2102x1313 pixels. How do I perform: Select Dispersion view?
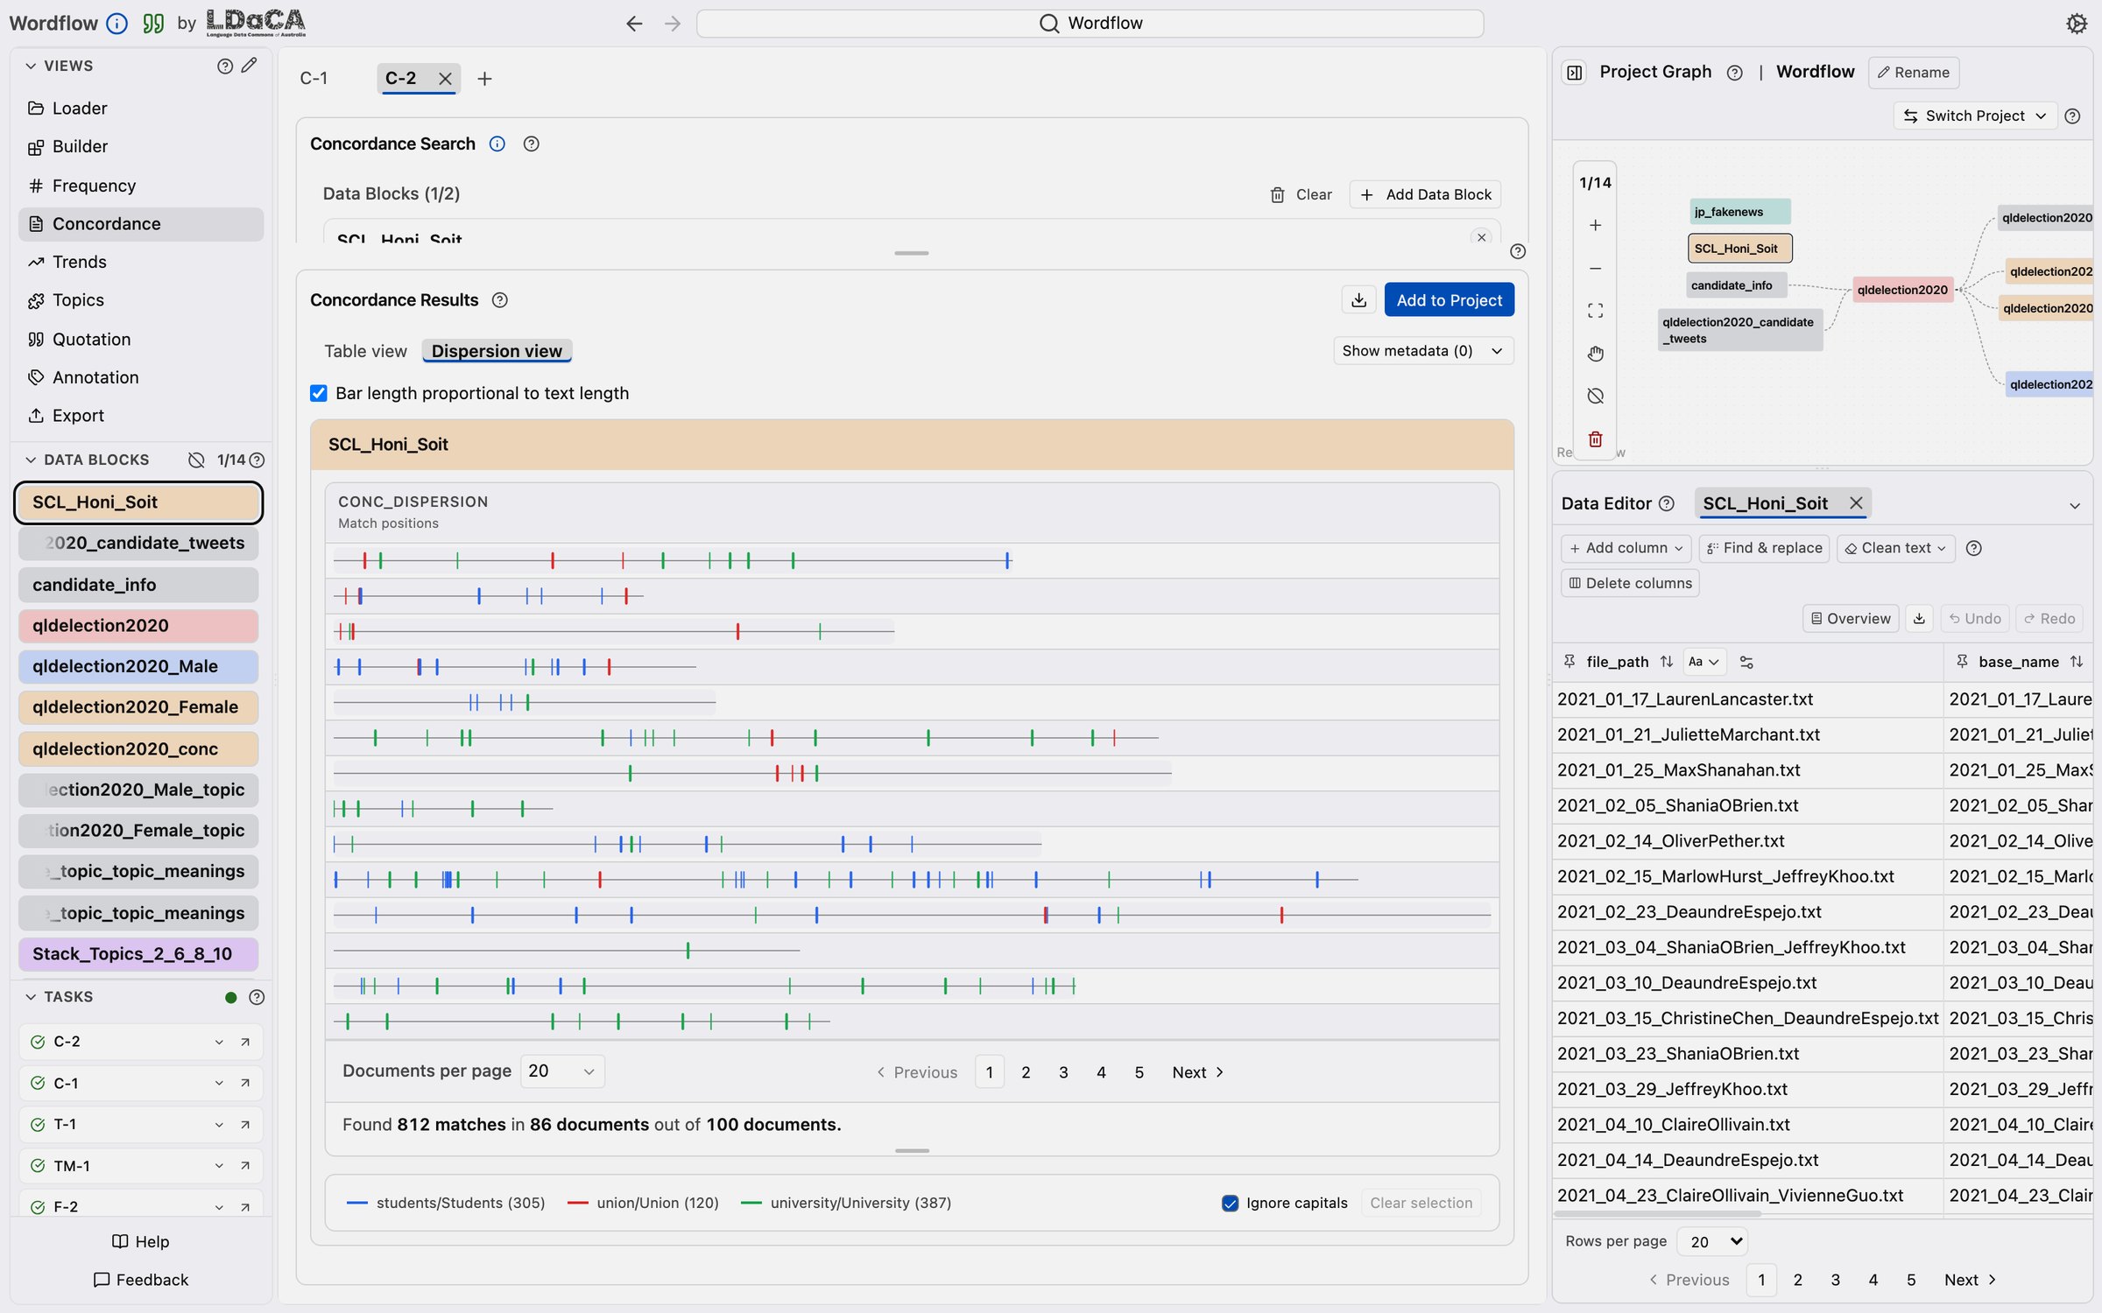pyautogui.click(x=497, y=351)
